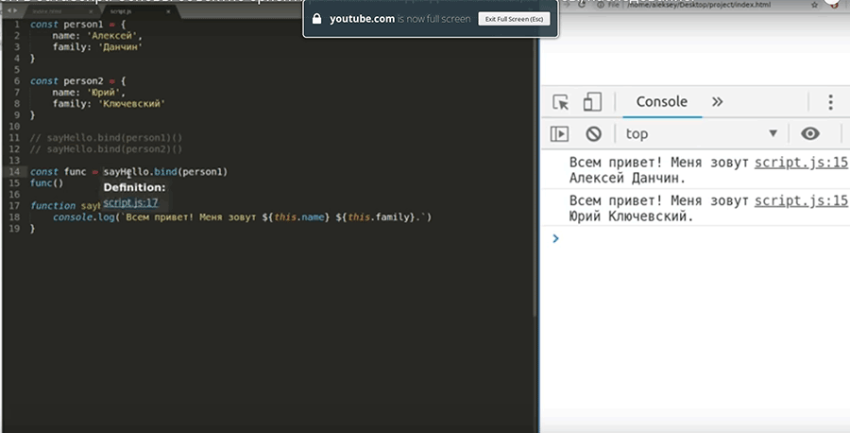Open DevTools three-dot options menu
Viewport: 850px width, 433px height.
[830, 102]
